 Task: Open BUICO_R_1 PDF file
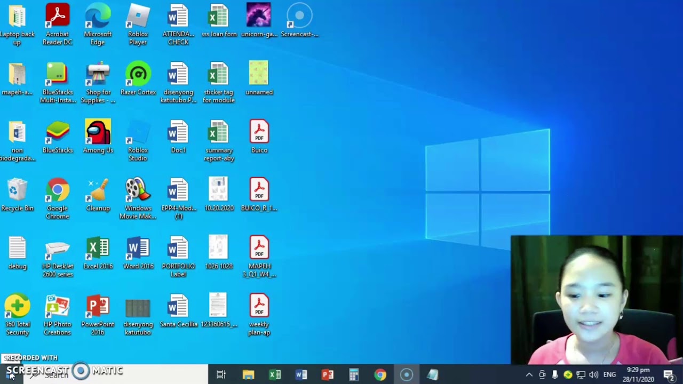(259, 196)
